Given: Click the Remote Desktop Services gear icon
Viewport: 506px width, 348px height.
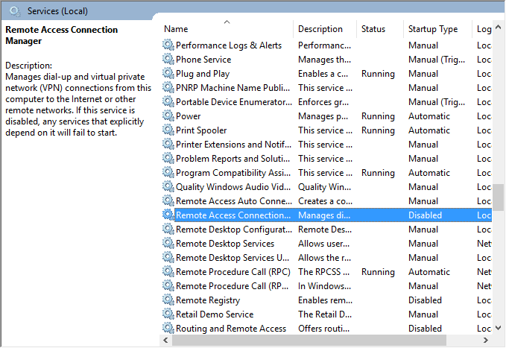Looking at the screenshot, I should (168, 243).
